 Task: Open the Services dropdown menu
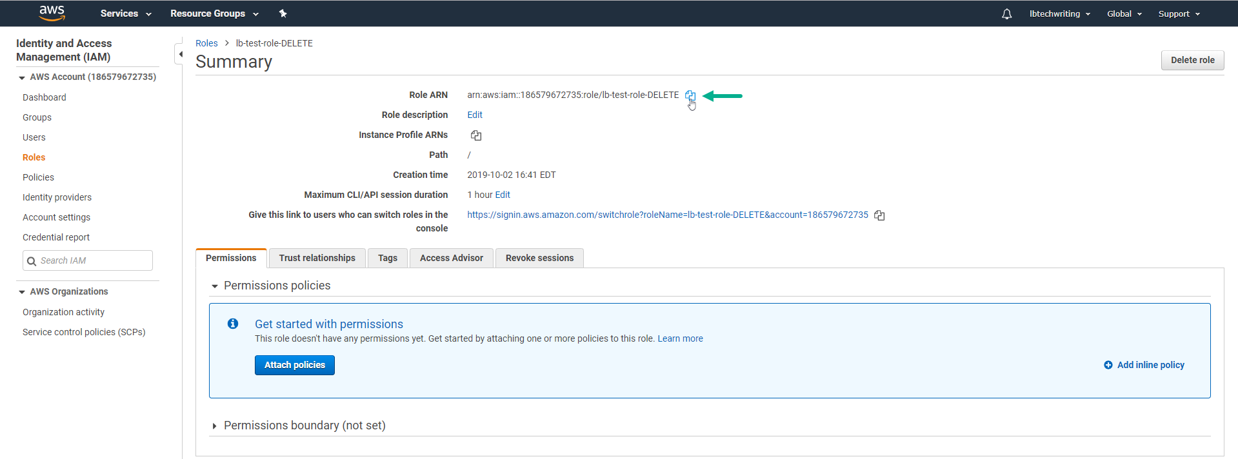126,14
